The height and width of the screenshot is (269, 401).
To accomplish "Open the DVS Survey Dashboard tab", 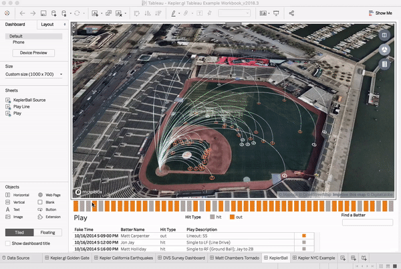I will point(181,258).
